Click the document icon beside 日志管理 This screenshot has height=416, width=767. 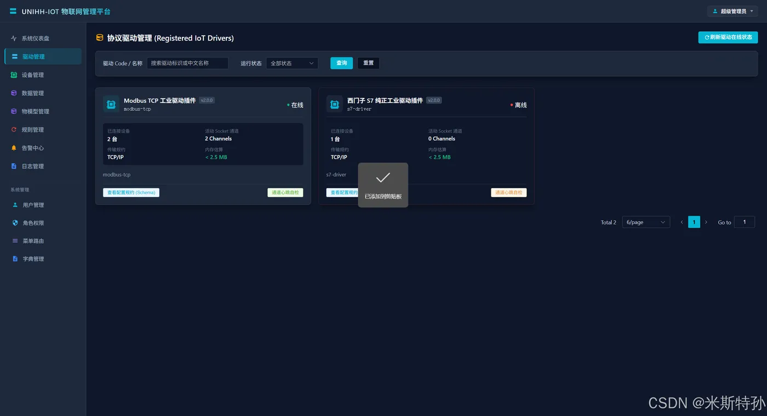click(x=14, y=166)
